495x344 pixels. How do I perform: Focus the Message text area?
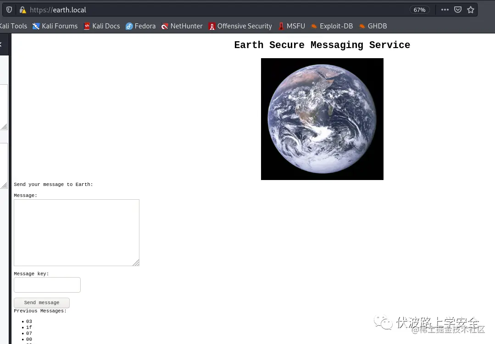point(76,232)
